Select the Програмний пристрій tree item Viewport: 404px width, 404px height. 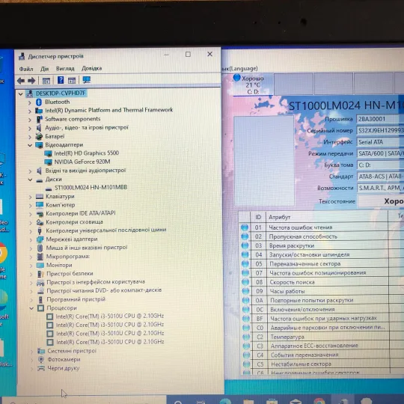[x=76, y=299]
